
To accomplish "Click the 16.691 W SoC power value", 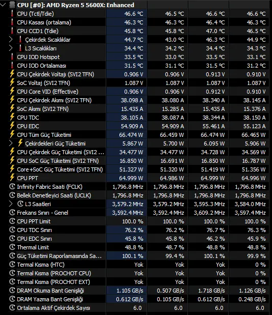I will [172, 161].
